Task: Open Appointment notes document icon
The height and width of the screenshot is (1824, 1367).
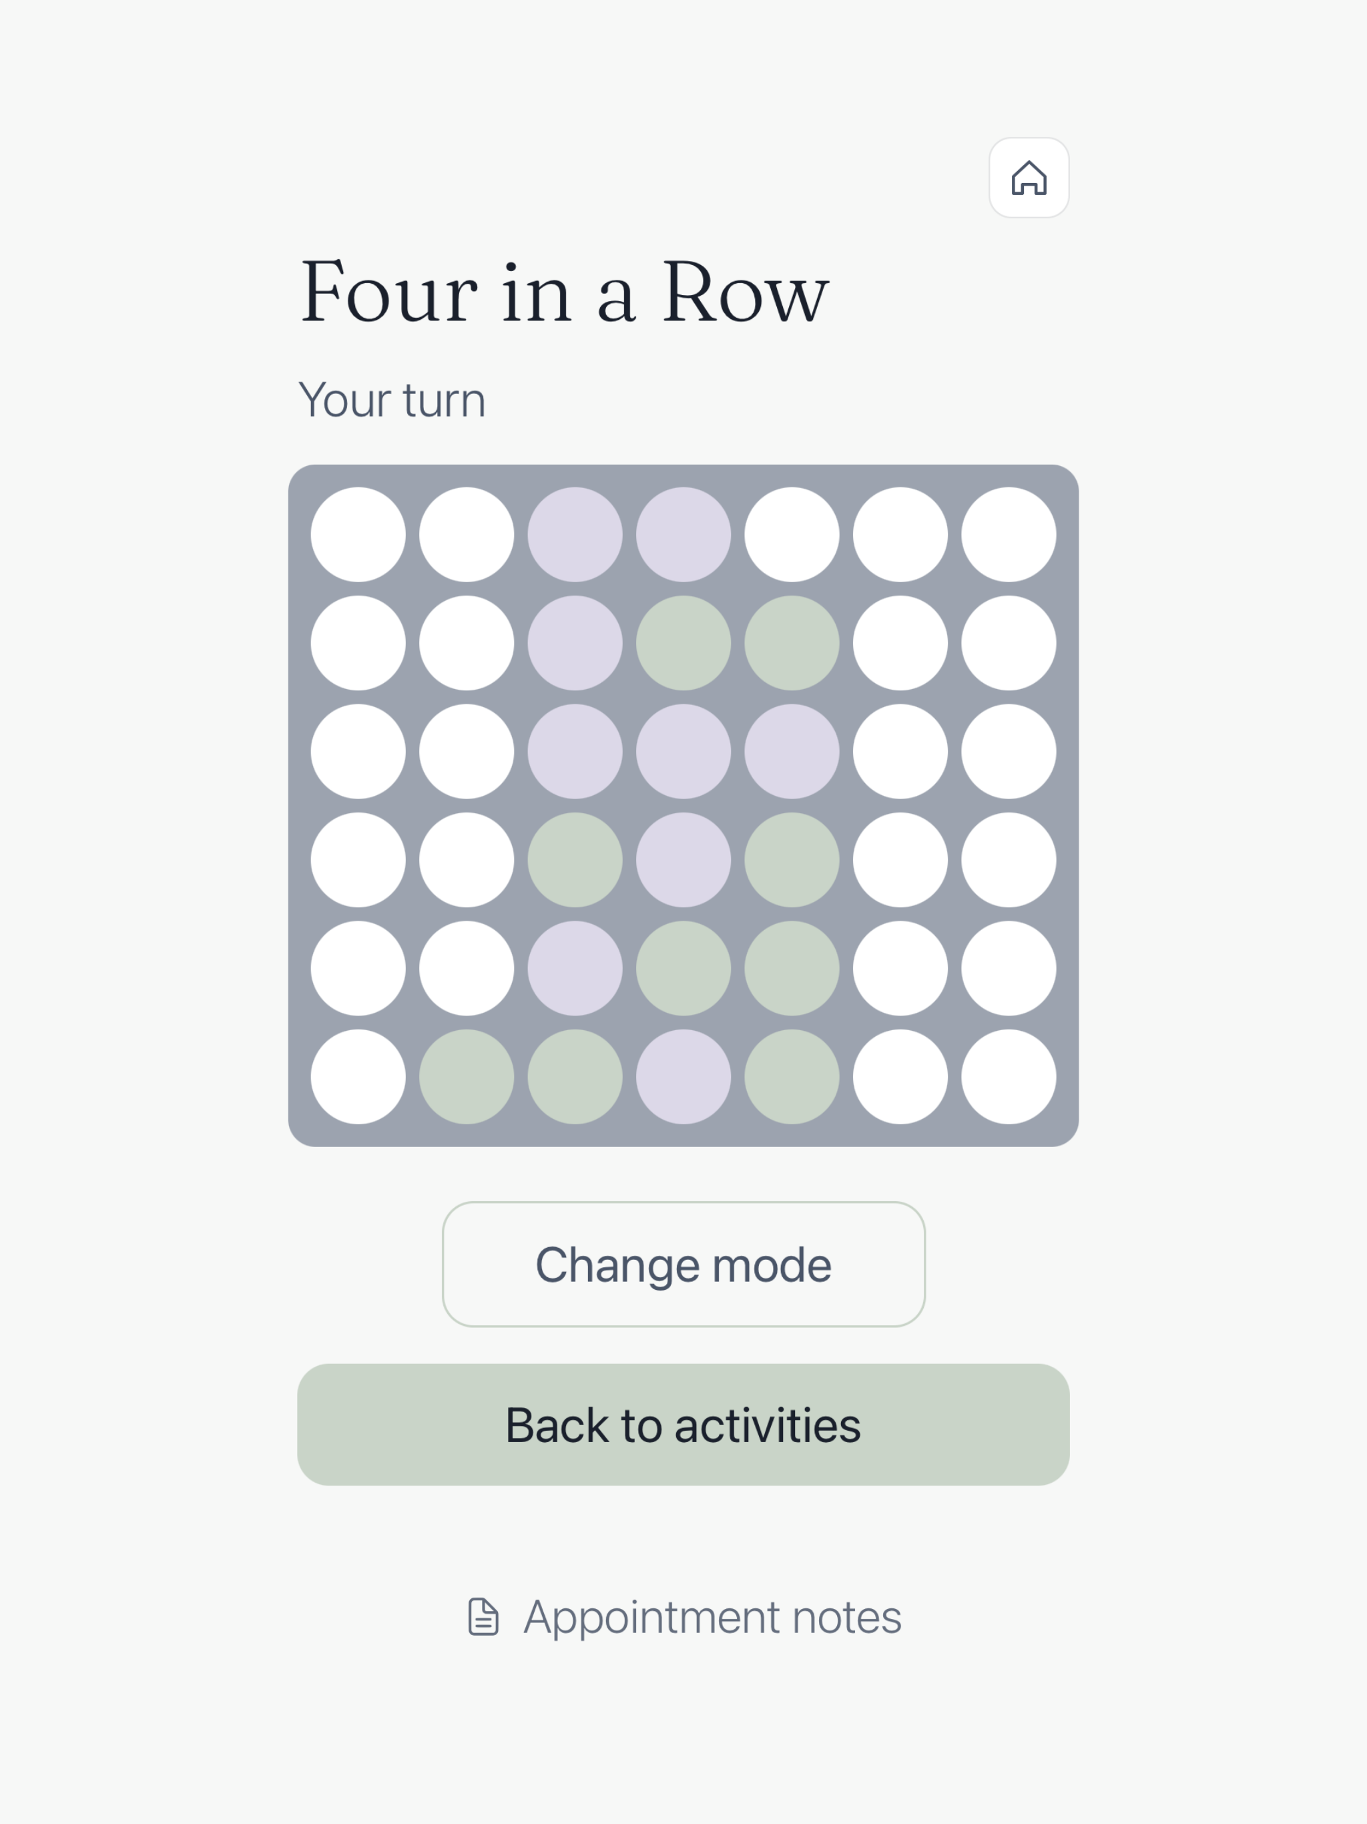Action: (483, 1616)
